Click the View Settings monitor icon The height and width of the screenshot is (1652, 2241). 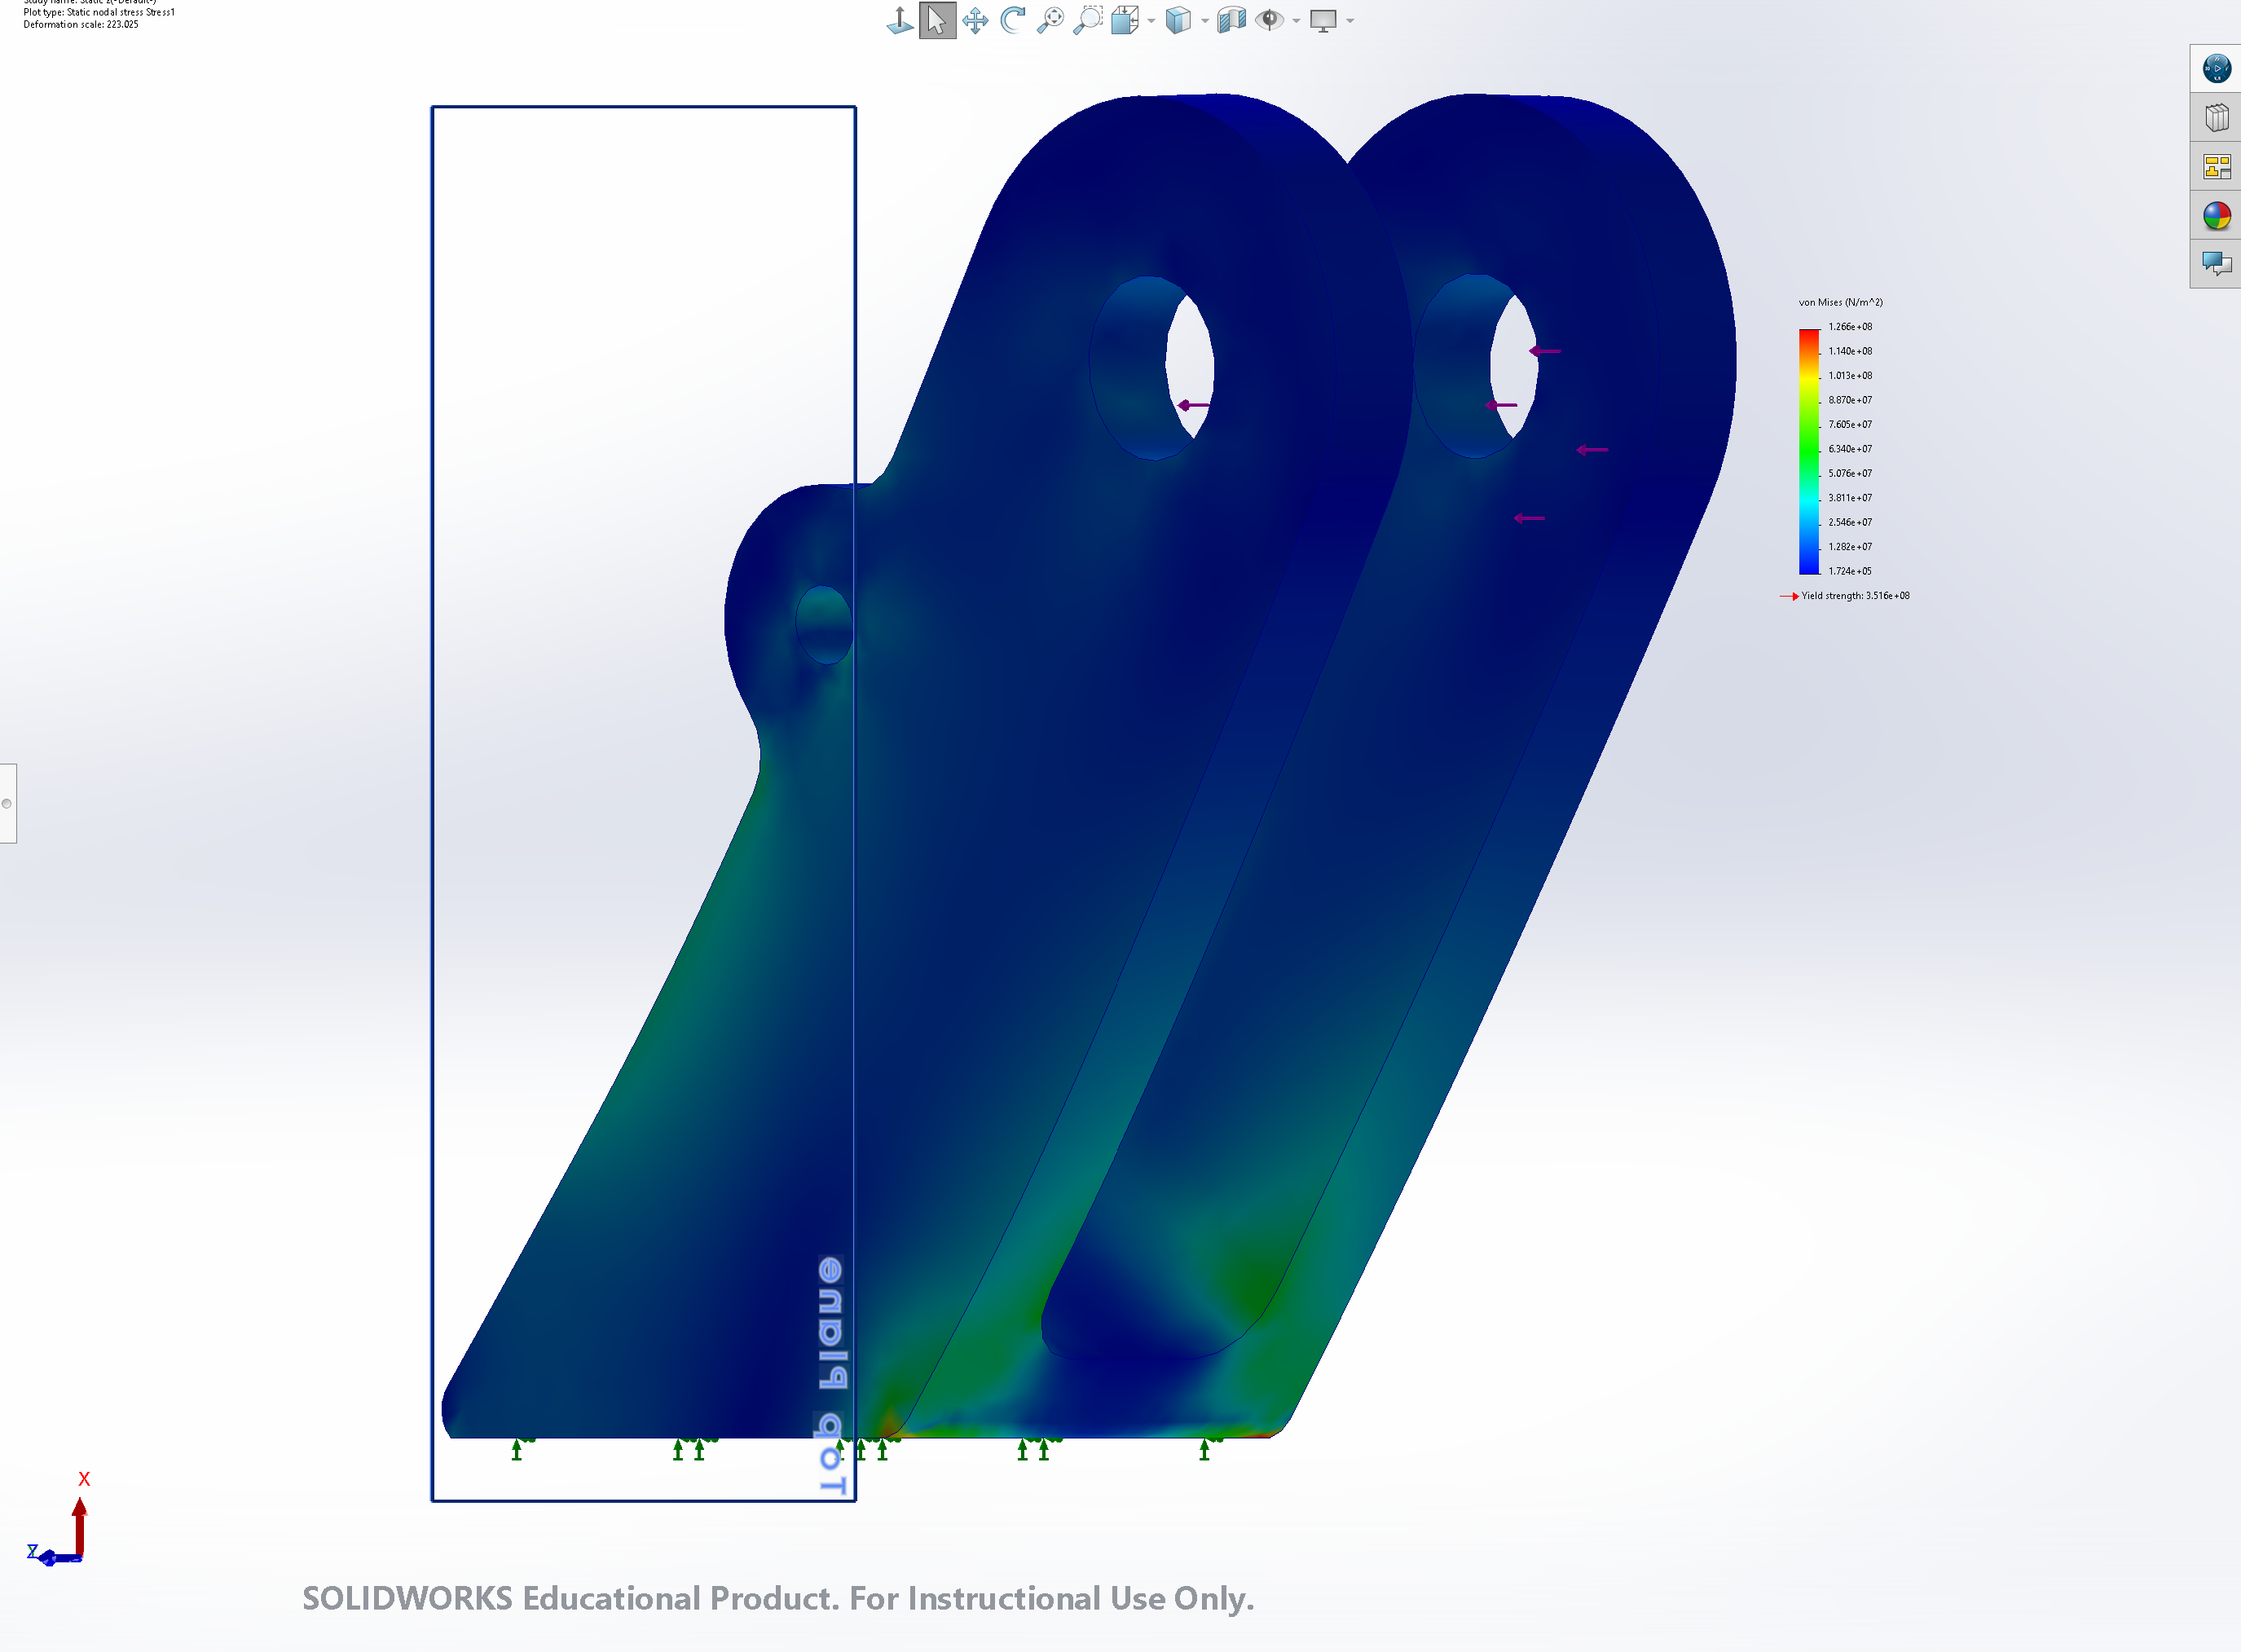point(1323,21)
